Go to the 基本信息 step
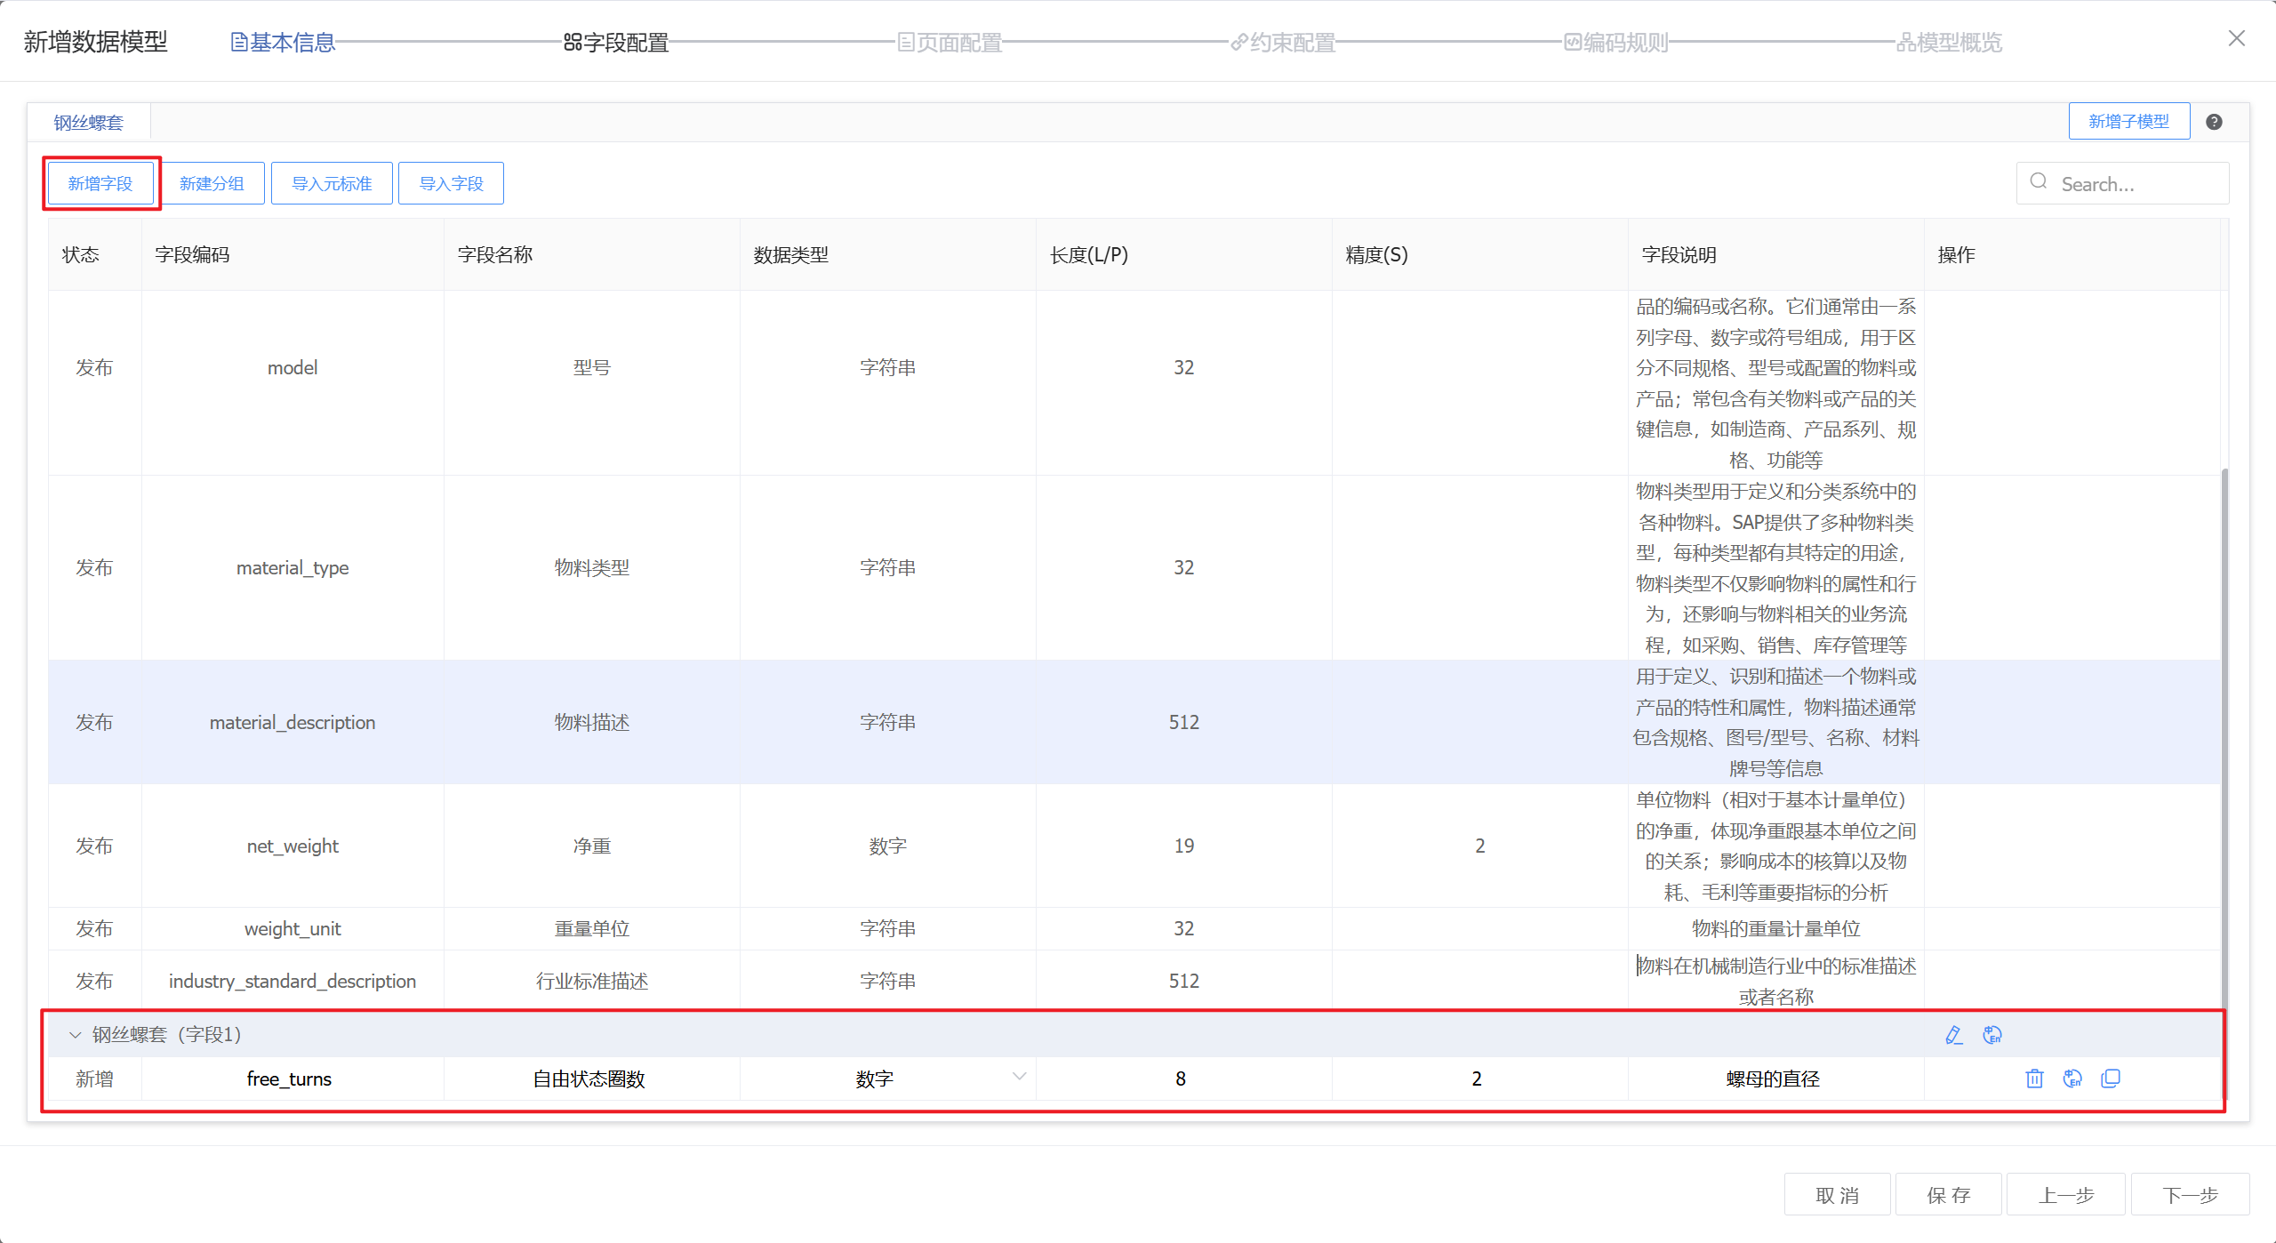This screenshot has width=2276, height=1243. [283, 42]
